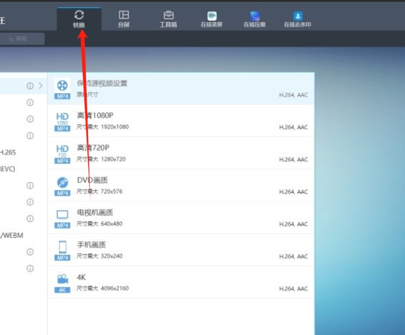
Task: Open the 分屏 split-screen tab
Action: [x=124, y=19]
